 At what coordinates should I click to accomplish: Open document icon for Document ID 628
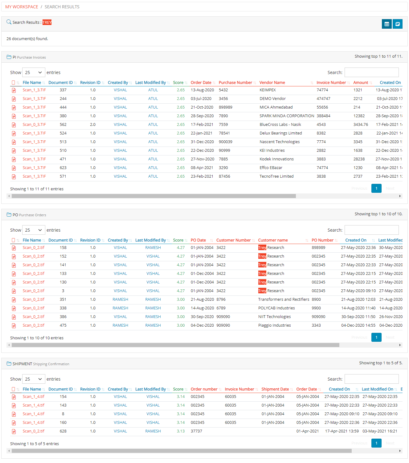click(14, 432)
